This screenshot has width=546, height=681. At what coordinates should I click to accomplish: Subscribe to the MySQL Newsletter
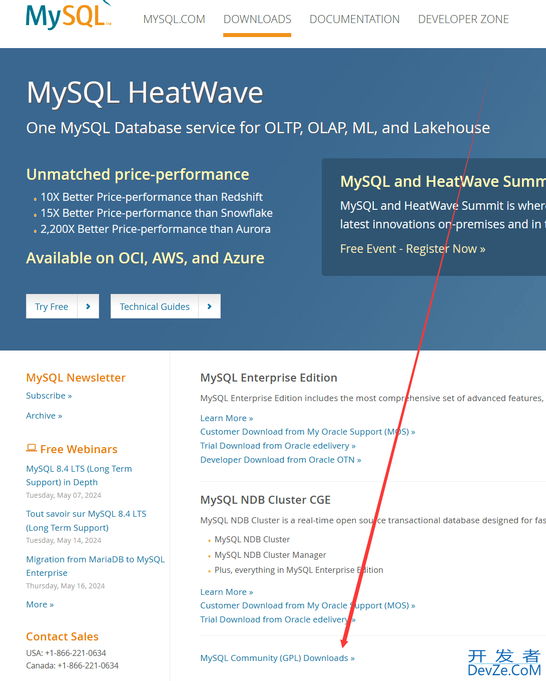click(x=49, y=396)
